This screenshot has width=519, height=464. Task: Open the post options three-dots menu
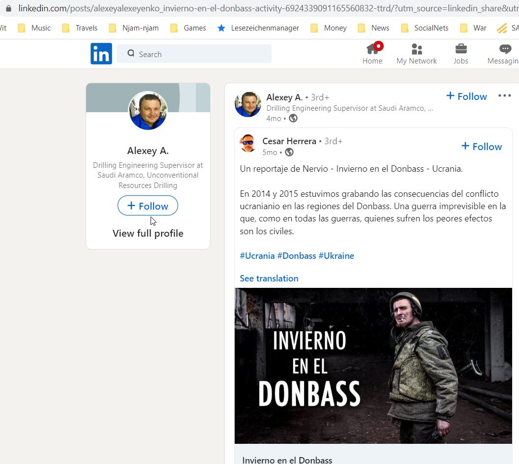click(504, 95)
